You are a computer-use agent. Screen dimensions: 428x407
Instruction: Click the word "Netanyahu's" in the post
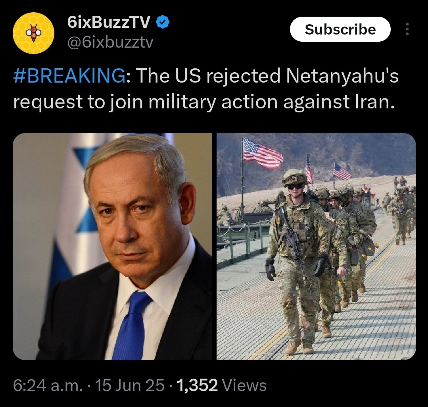coord(342,76)
